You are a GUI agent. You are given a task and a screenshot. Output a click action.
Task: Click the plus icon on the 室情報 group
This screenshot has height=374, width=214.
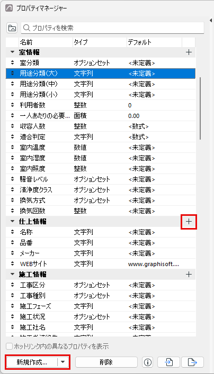point(189,52)
